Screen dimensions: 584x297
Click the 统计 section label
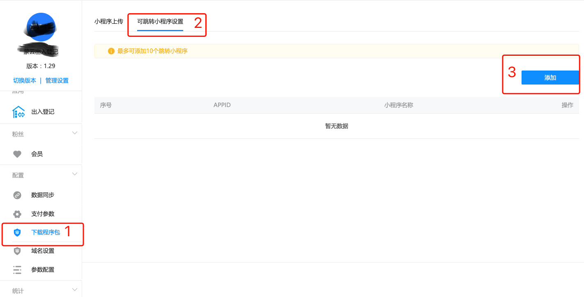click(x=18, y=291)
